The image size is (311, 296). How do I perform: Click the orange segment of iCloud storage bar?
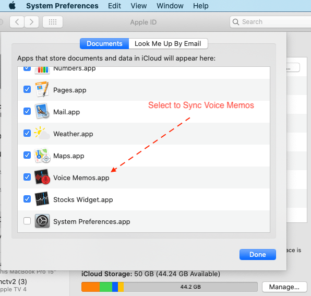(91, 287)
